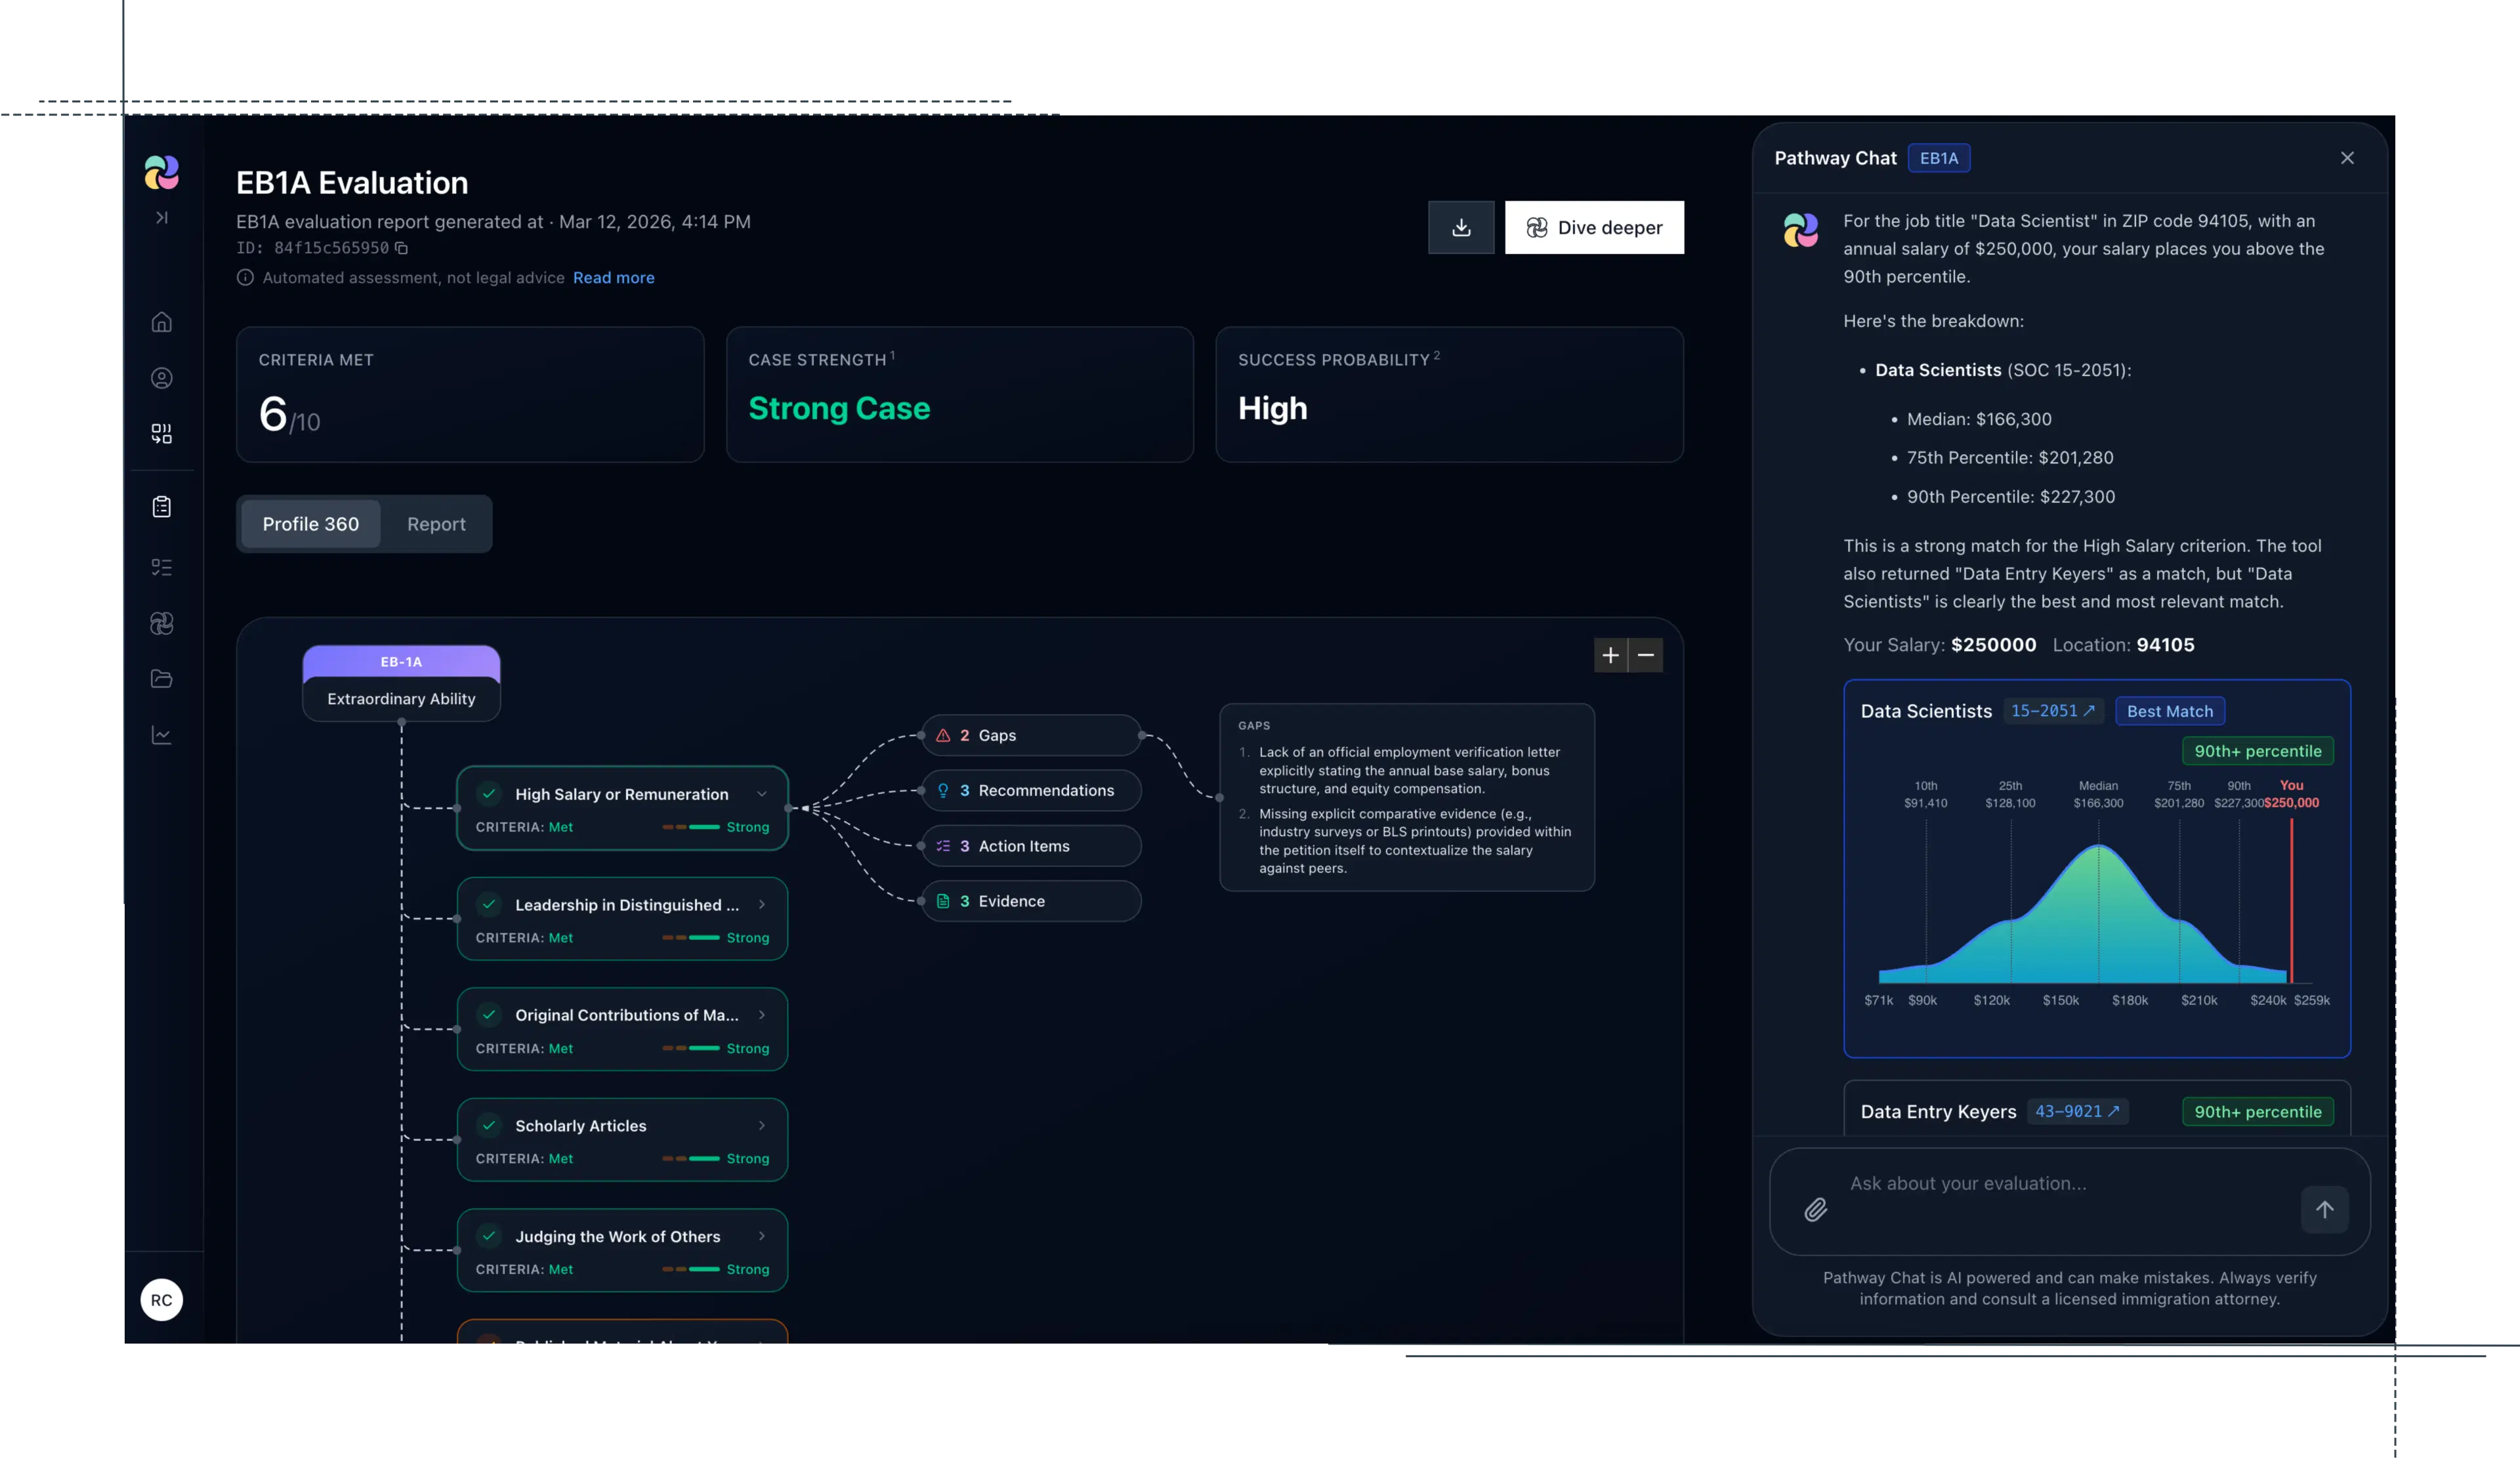Switch to the Profile 360 tab

tap(310, 524)
